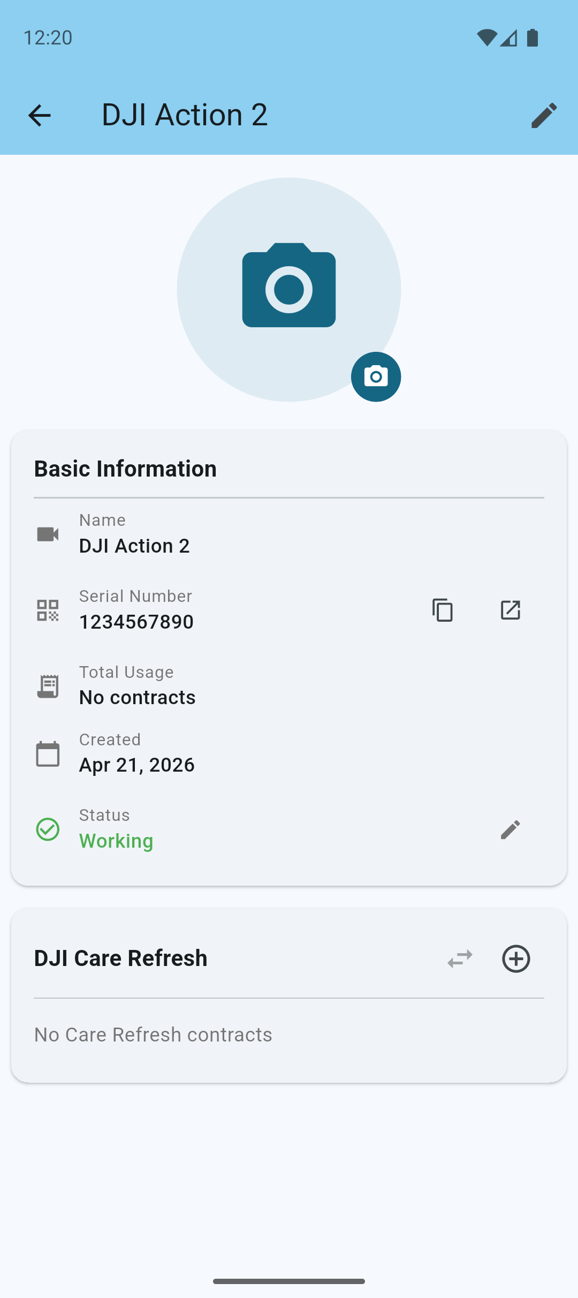Tap the calendar icon beside Created
The height and width of the screenshot is (1298, 578).
coord(48,754)
